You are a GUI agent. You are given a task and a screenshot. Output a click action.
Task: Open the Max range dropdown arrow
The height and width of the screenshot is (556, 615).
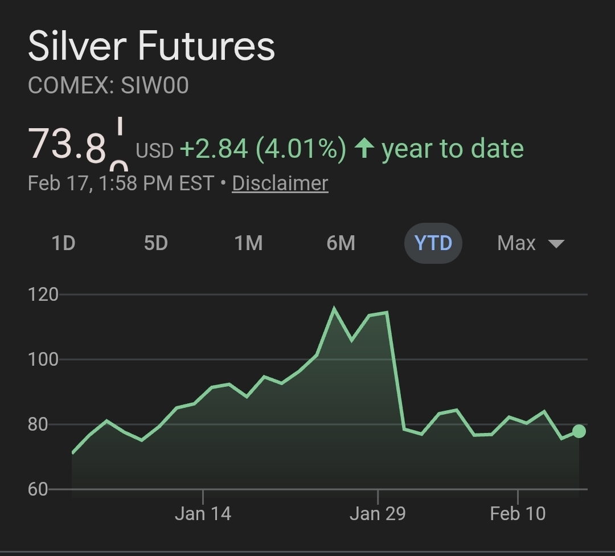point(556,244)
